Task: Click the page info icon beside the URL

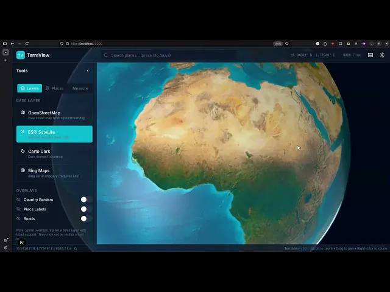Action: tap(67, 44)
